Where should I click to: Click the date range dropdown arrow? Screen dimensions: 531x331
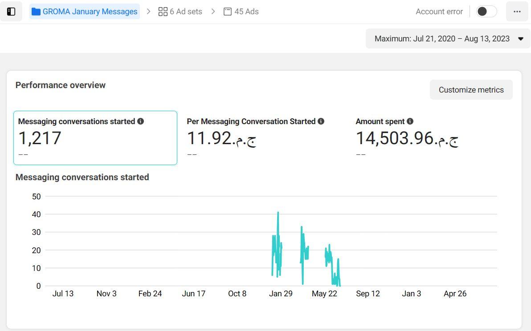coord(521,39)
